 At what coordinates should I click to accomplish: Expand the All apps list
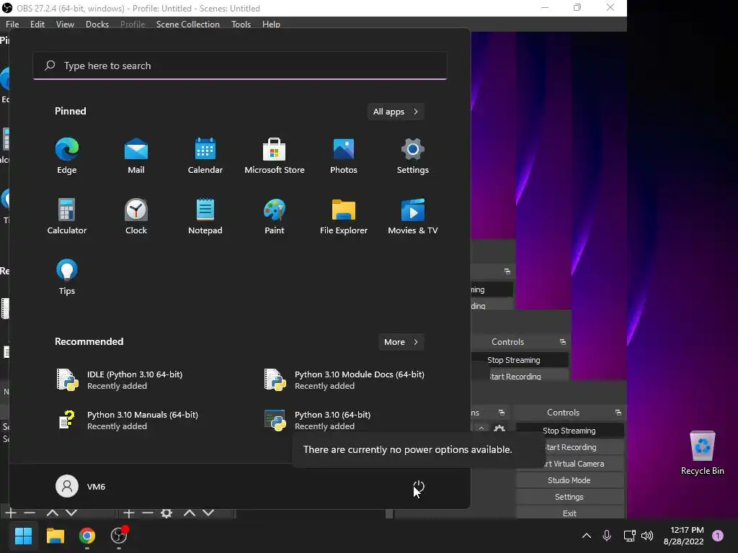coord(396,112)
